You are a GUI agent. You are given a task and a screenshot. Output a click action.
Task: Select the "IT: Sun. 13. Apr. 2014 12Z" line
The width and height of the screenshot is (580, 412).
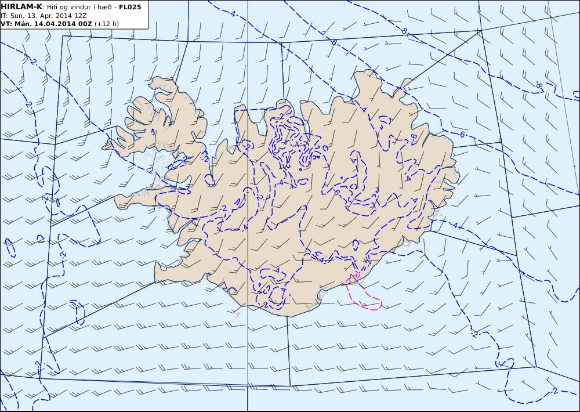click(x=43, y=16)
